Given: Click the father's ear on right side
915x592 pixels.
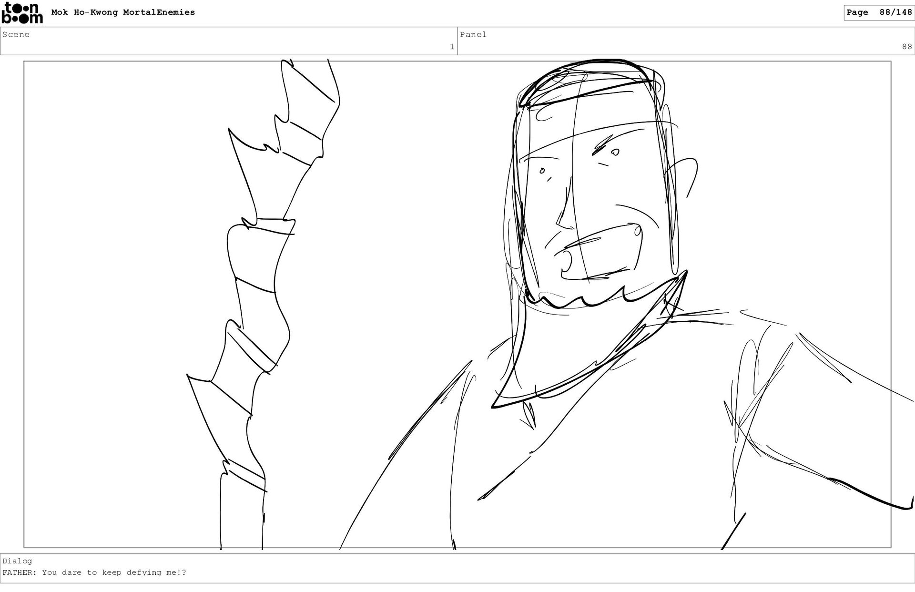Looking at the screenshot, I should pos(686,176).
